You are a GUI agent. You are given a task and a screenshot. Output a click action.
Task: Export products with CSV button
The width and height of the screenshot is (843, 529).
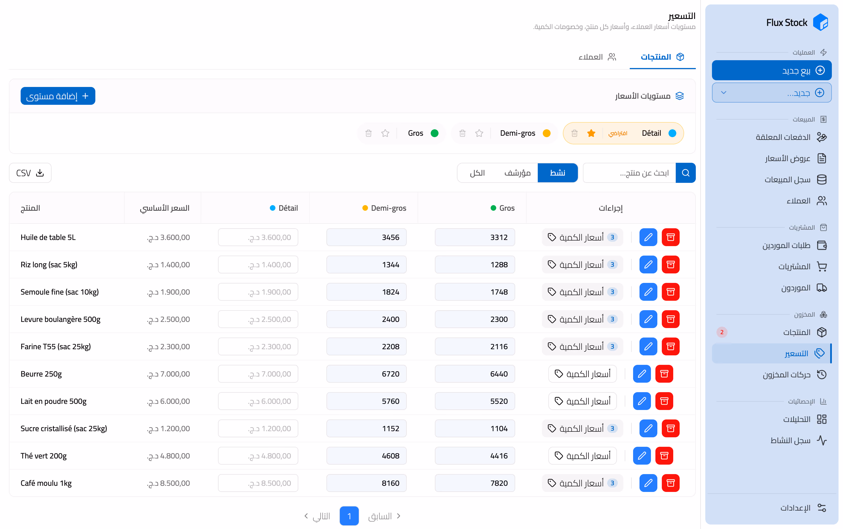(30, 173)
